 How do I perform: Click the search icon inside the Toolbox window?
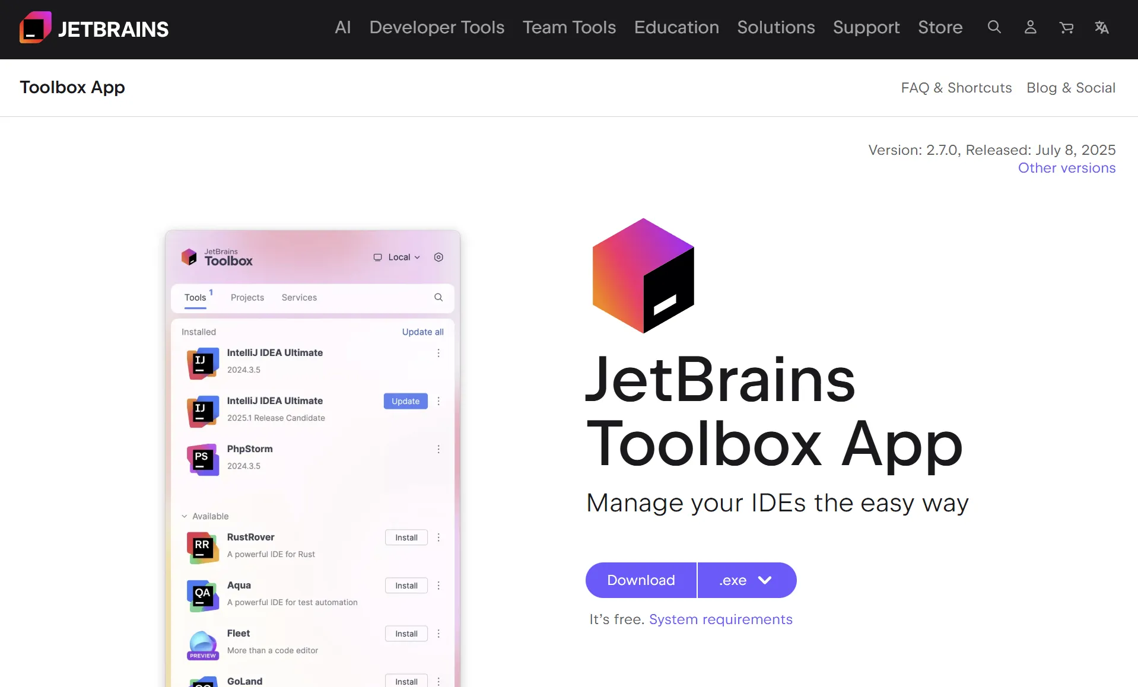click(x=438, y=297)
